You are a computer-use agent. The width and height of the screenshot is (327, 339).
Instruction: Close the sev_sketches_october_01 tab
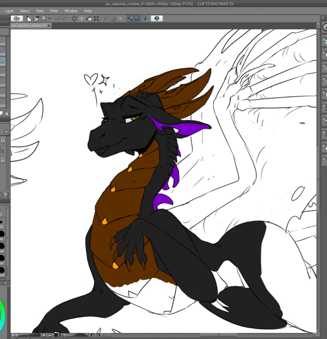pyautogui.click(x=49, y=26)
